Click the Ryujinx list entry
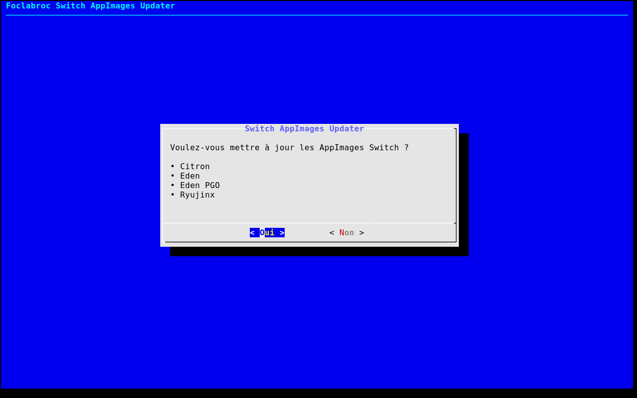The height and width of the screenshot is (398, 637). click(x=197, y=195)
